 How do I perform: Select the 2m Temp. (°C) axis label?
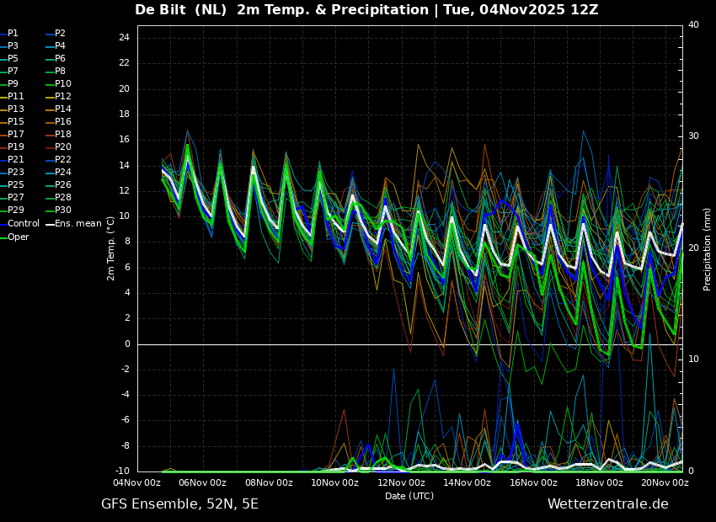pyautogui.click(x=111, y=248)
